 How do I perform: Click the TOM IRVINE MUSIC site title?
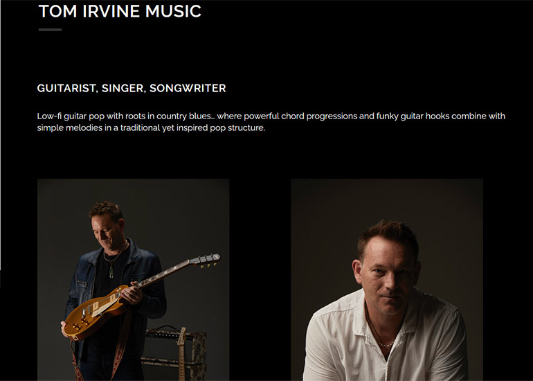[x=120, y=11]
